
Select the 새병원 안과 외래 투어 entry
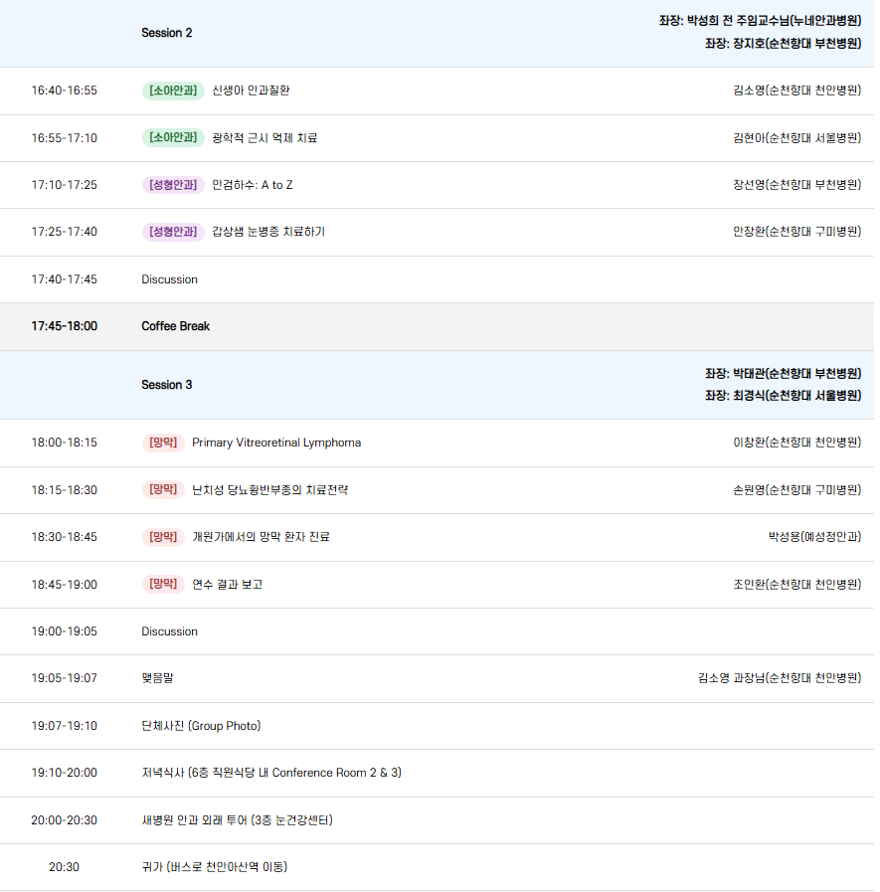click(237, 820)
